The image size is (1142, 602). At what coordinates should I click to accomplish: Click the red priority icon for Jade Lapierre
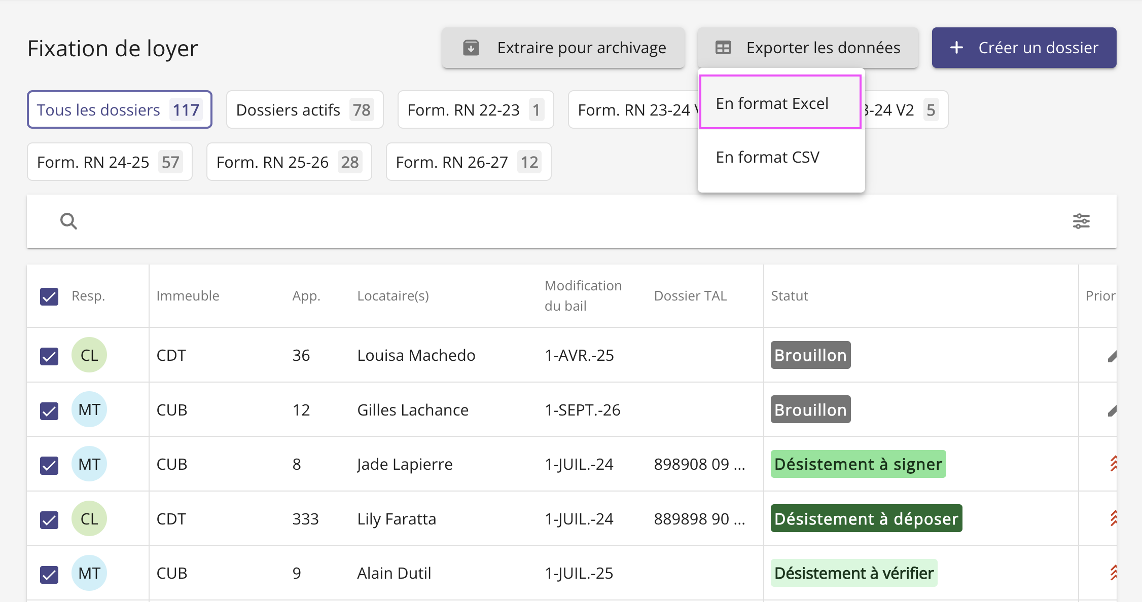point(1113,464)
